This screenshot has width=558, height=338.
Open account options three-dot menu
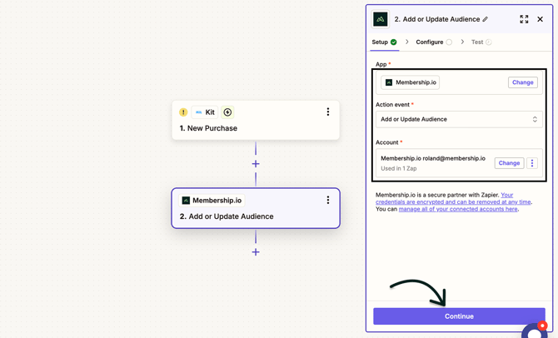(x=532, y=163)
